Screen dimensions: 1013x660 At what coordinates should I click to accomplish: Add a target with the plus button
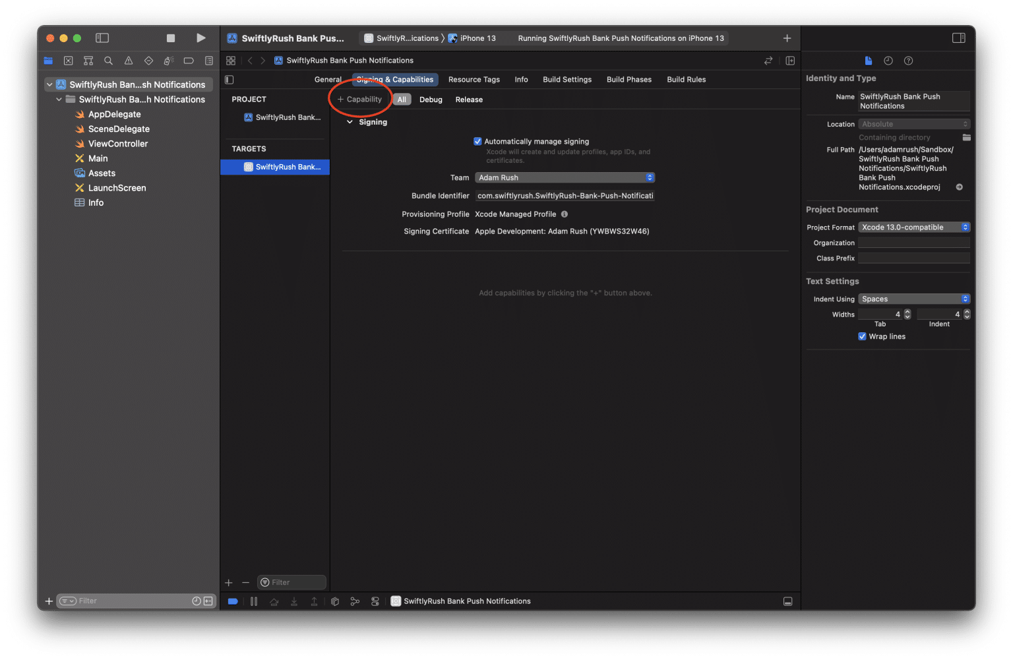tap(229, 583)
